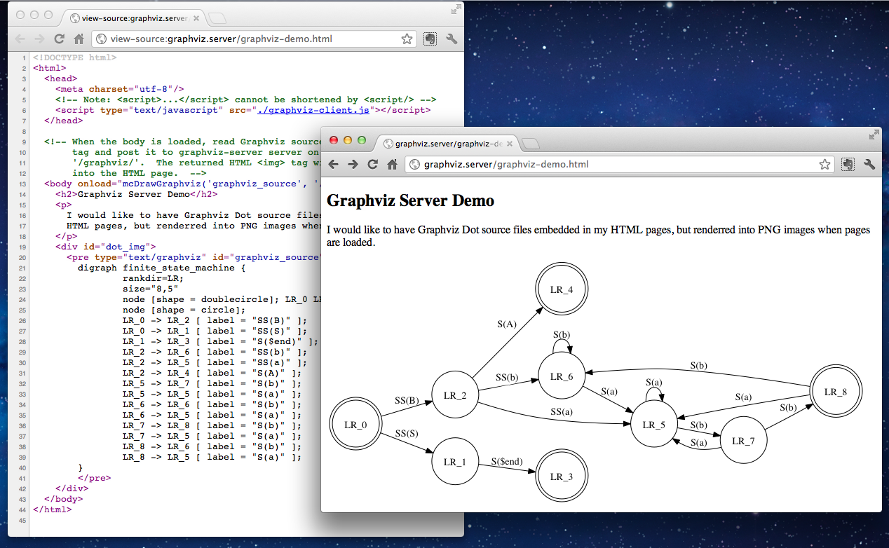Click the SS(a) edge label in graph
This screenshot has width=889, height=548.
pos(561,411)
